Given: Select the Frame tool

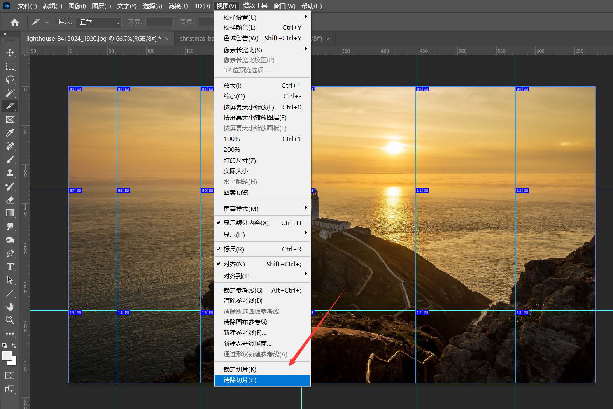Looking at the screenshot, I should pos(10,120).
